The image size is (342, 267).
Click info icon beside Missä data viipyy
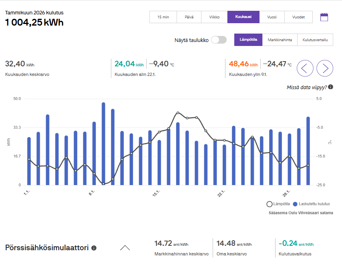point(331,87)
